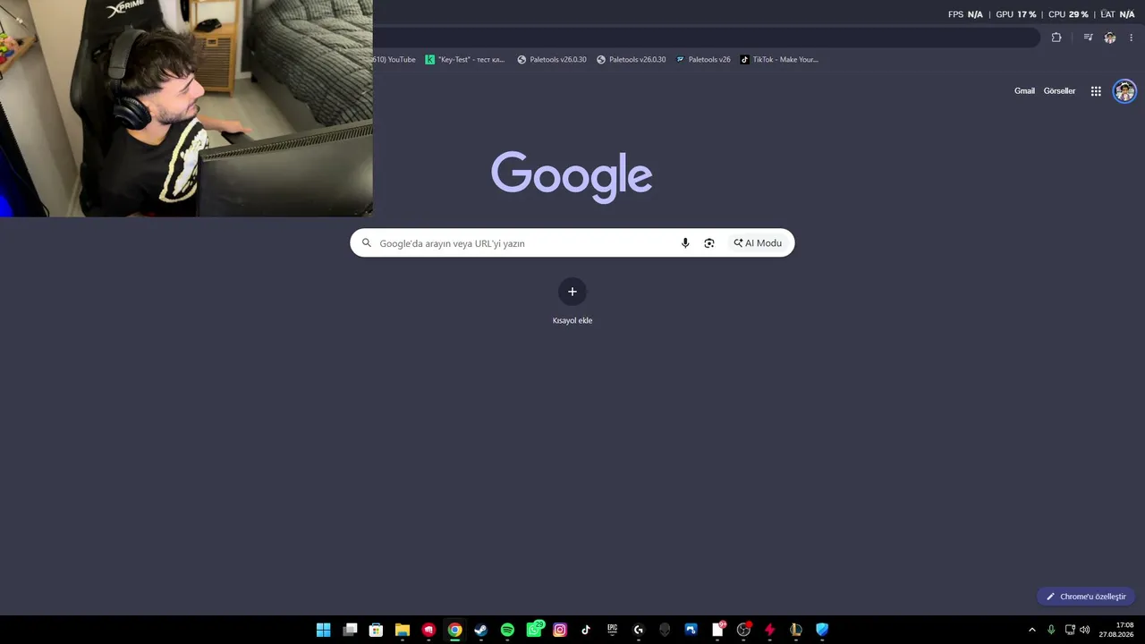1145x644 pixels.
Task: Click Chrome'u özelleştir button
Action: click(x=1086, y=597)
